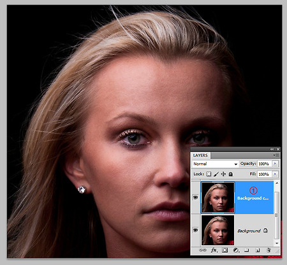Select the Background layer thumbnail
Screen dimensions: 287x265
click(x=217, y=230)
